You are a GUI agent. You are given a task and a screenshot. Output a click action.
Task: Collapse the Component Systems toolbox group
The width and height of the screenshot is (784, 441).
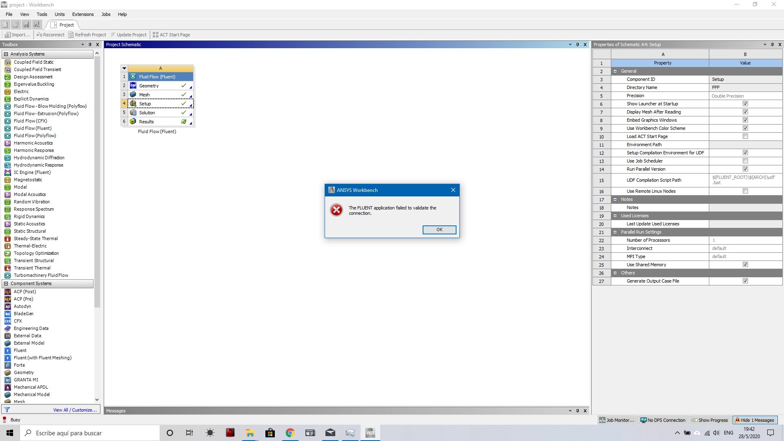[x=6, y=283]
